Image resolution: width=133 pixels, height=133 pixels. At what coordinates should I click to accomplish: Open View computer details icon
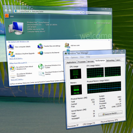pos(11,47)
